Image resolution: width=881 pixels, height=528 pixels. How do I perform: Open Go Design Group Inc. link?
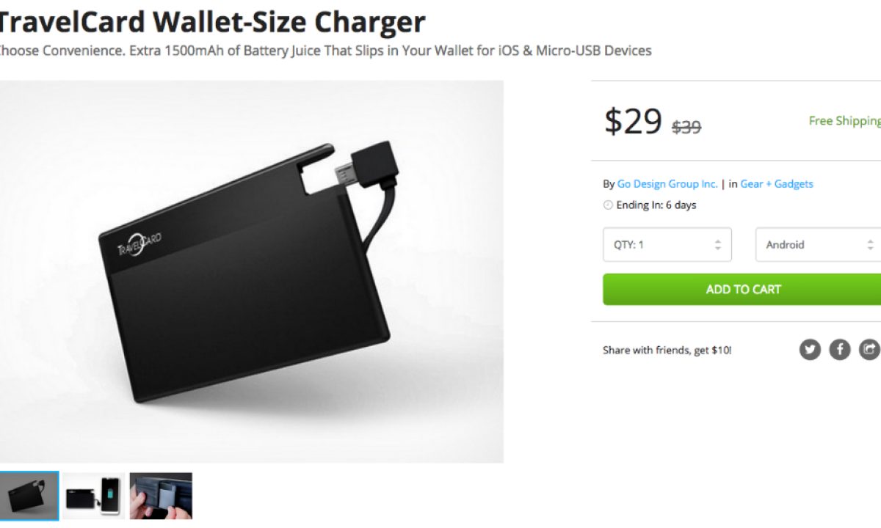pyautogui.click(x=667, y=184)
